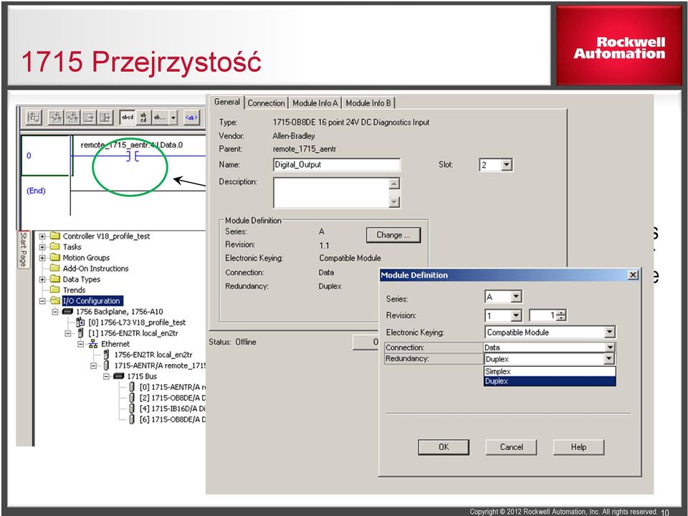
Task: Choose Simplex from the Redundancy list
Action: [550, 371]
